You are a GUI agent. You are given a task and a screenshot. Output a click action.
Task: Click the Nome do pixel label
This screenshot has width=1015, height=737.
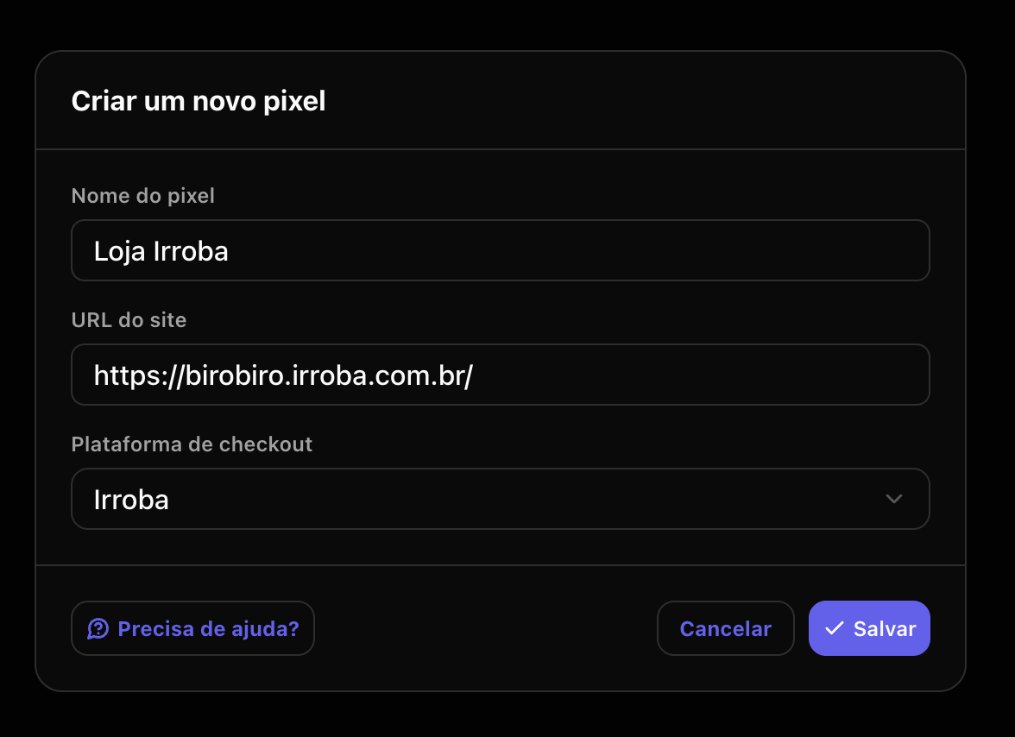click(x=143, y=196)
